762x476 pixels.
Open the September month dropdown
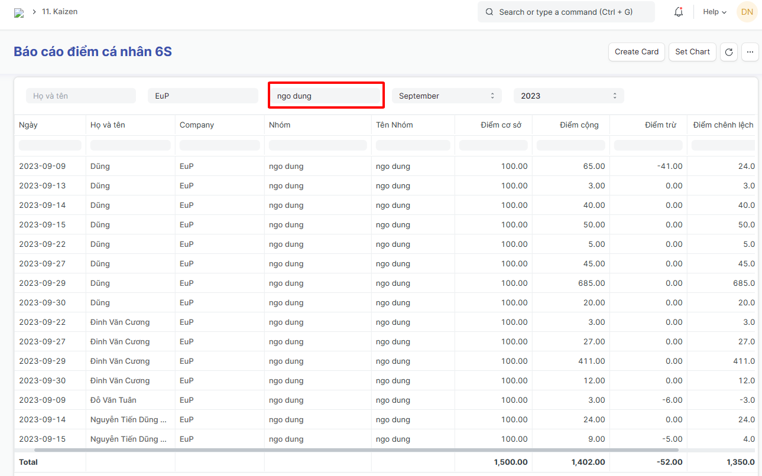[446, 96]
